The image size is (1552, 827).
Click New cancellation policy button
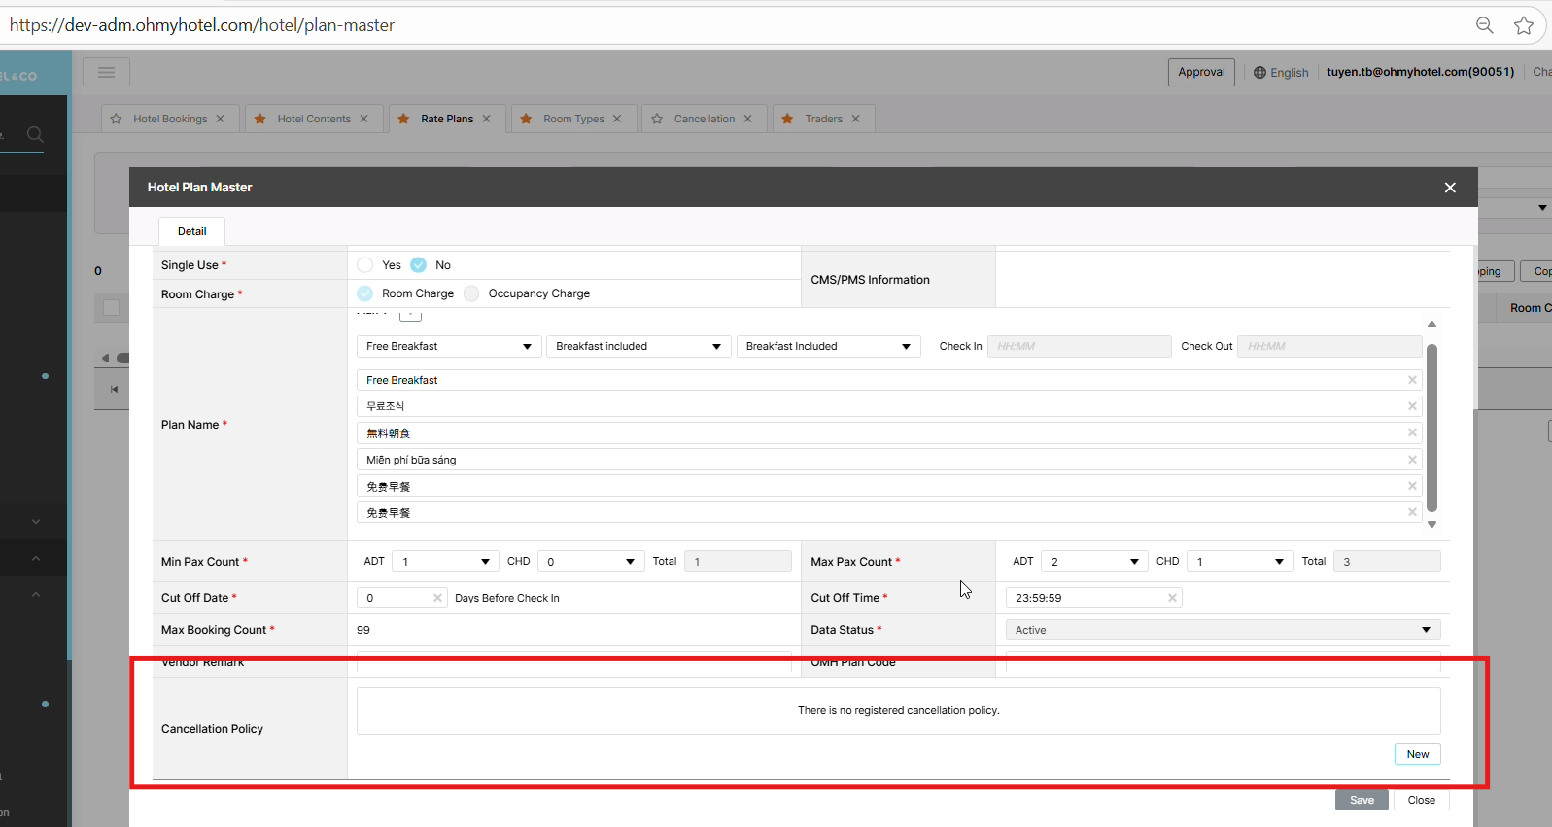(1417, 754)
